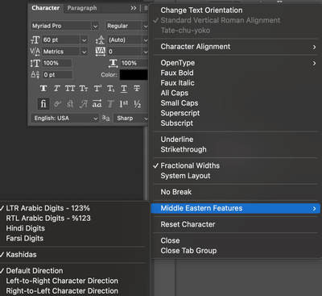
Task: Click the baseline shift 0 pt field
Action: 57,75
